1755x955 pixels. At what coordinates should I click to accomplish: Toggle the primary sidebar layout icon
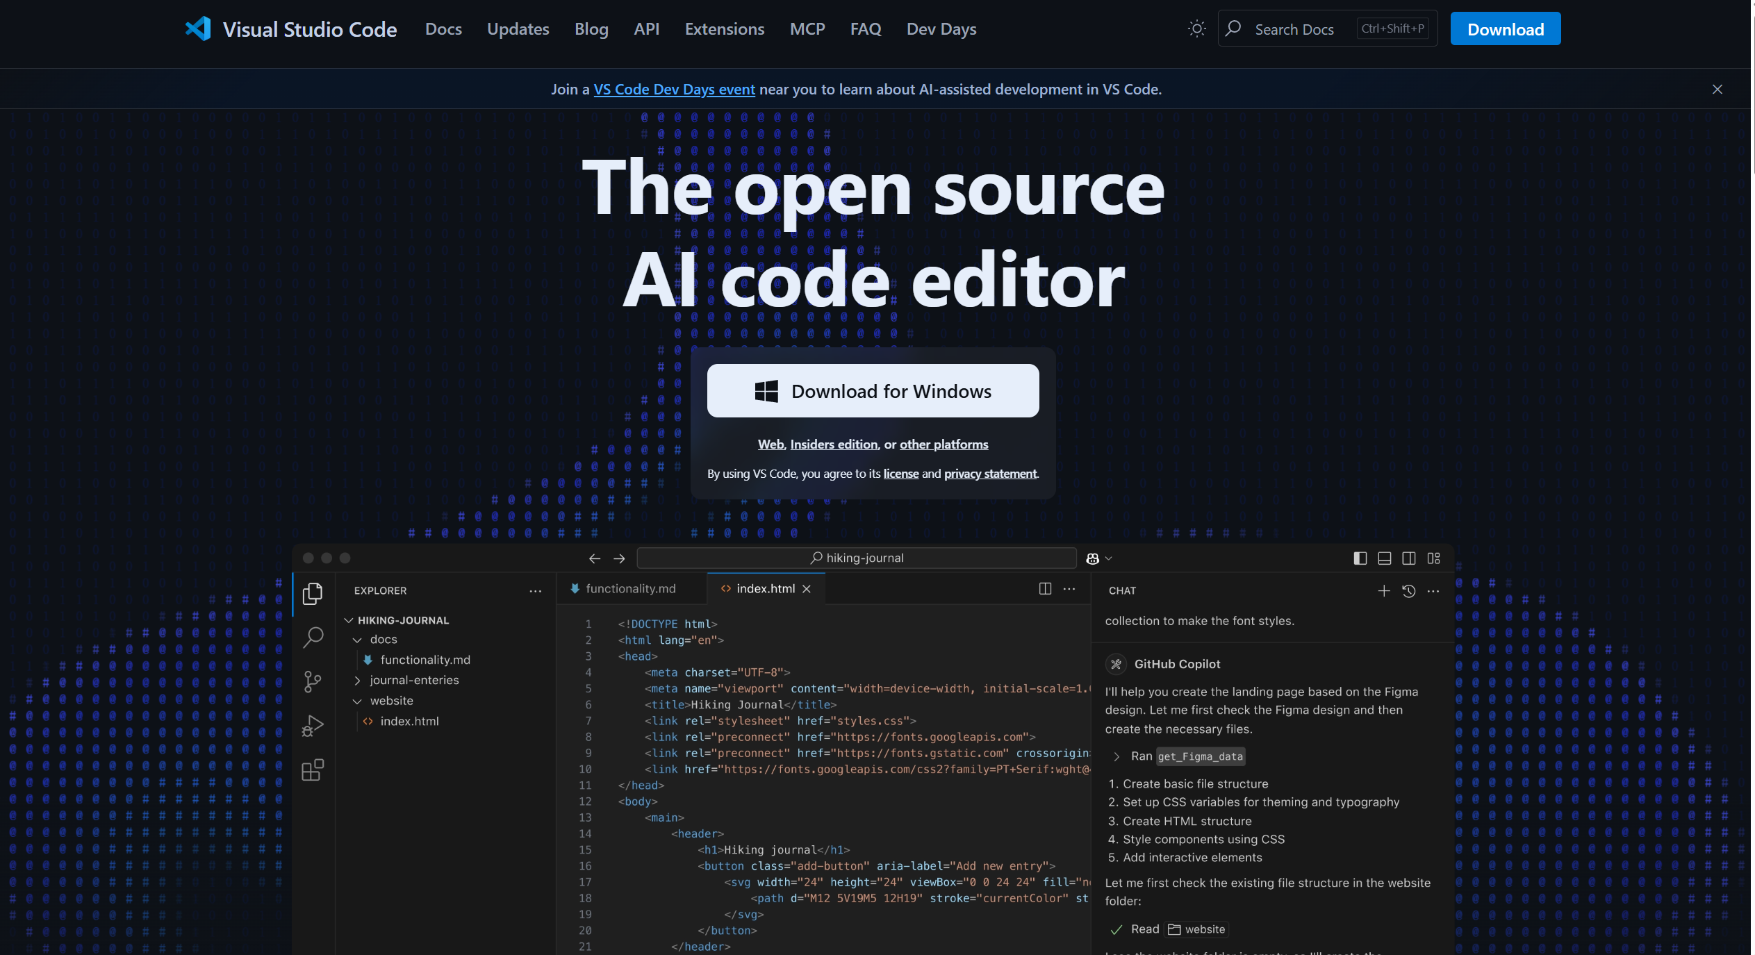point(1360,558)
